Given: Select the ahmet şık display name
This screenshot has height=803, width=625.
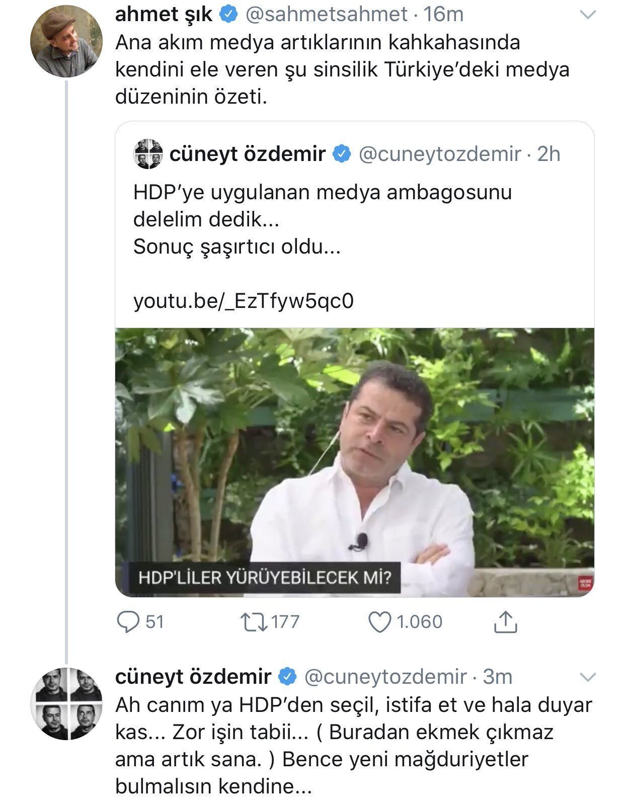Looking at the screenshot, I should pos(164,15).
